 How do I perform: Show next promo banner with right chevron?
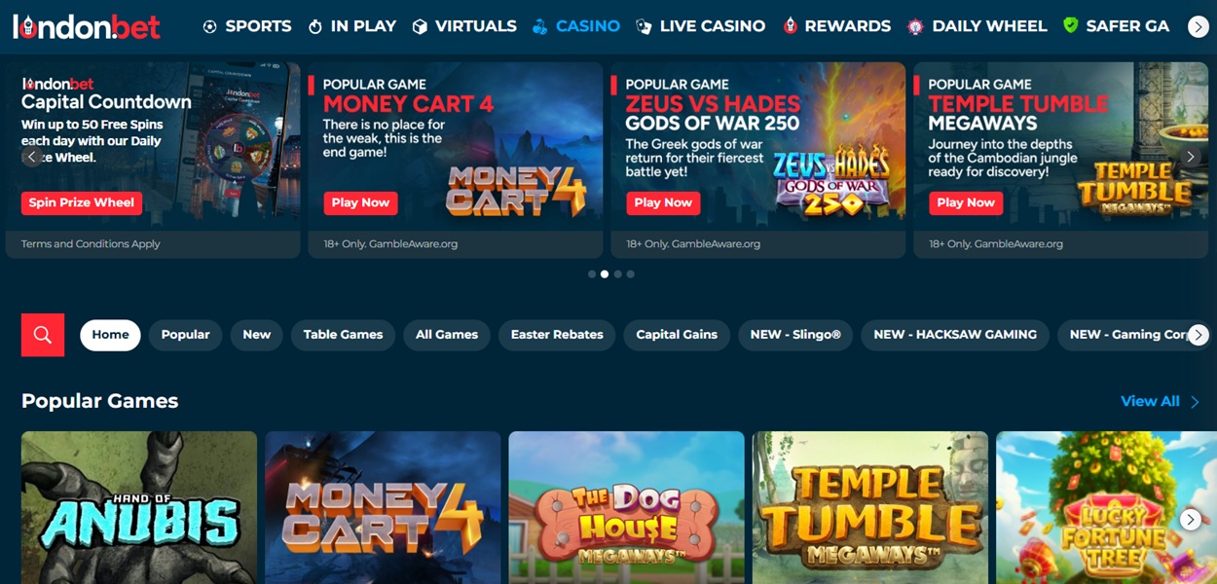click(1190, 156)
